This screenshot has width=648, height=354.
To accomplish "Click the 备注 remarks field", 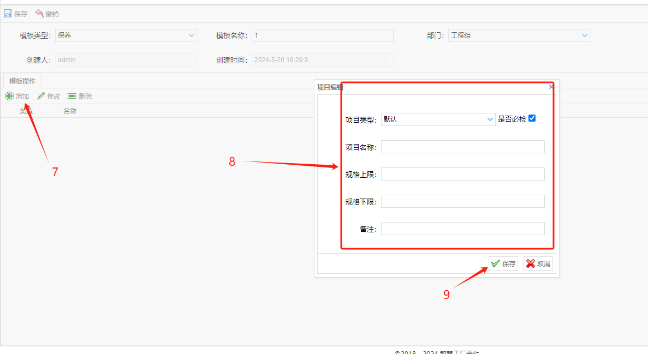I will (462, 229).
